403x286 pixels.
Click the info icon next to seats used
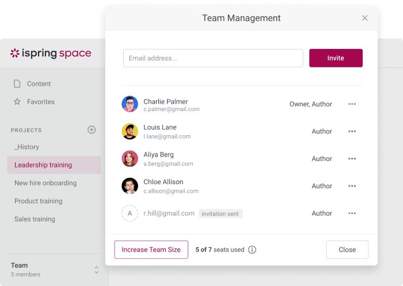coord(252,250)
